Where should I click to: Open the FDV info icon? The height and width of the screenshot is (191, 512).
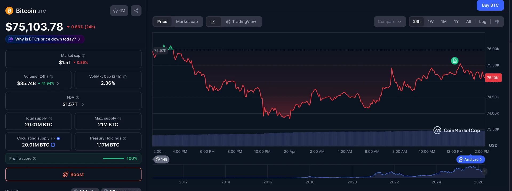[78, 97]
